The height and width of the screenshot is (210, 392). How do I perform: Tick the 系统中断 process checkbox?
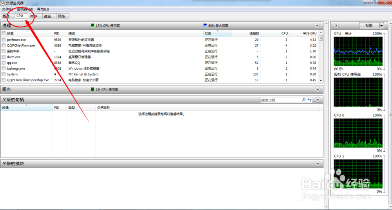tap(4, 51)
